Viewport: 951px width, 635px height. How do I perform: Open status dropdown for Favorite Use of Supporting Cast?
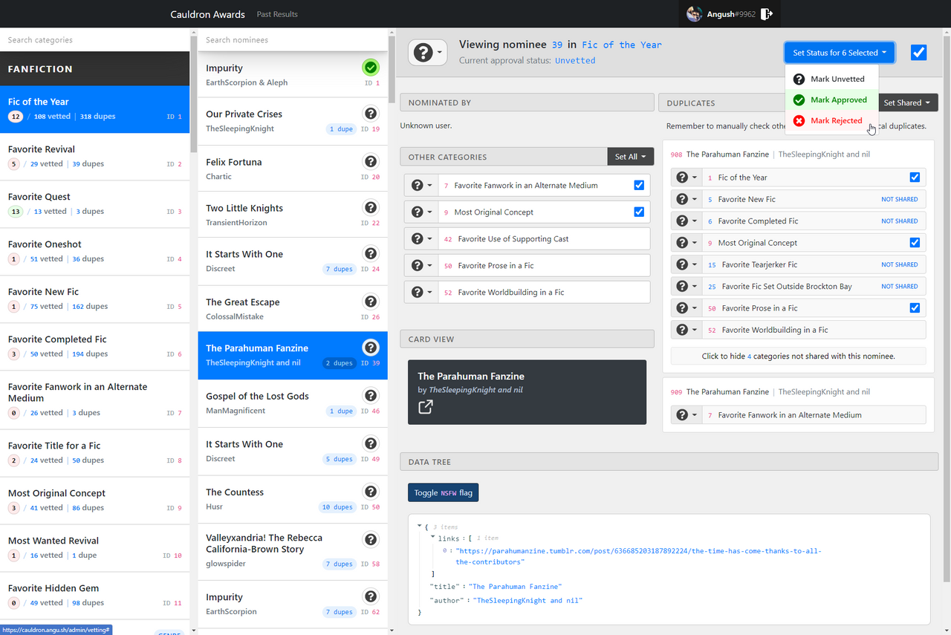point(421,239)
